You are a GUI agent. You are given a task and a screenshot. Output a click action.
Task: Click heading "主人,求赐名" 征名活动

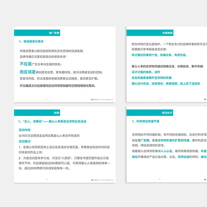[52, 121]
